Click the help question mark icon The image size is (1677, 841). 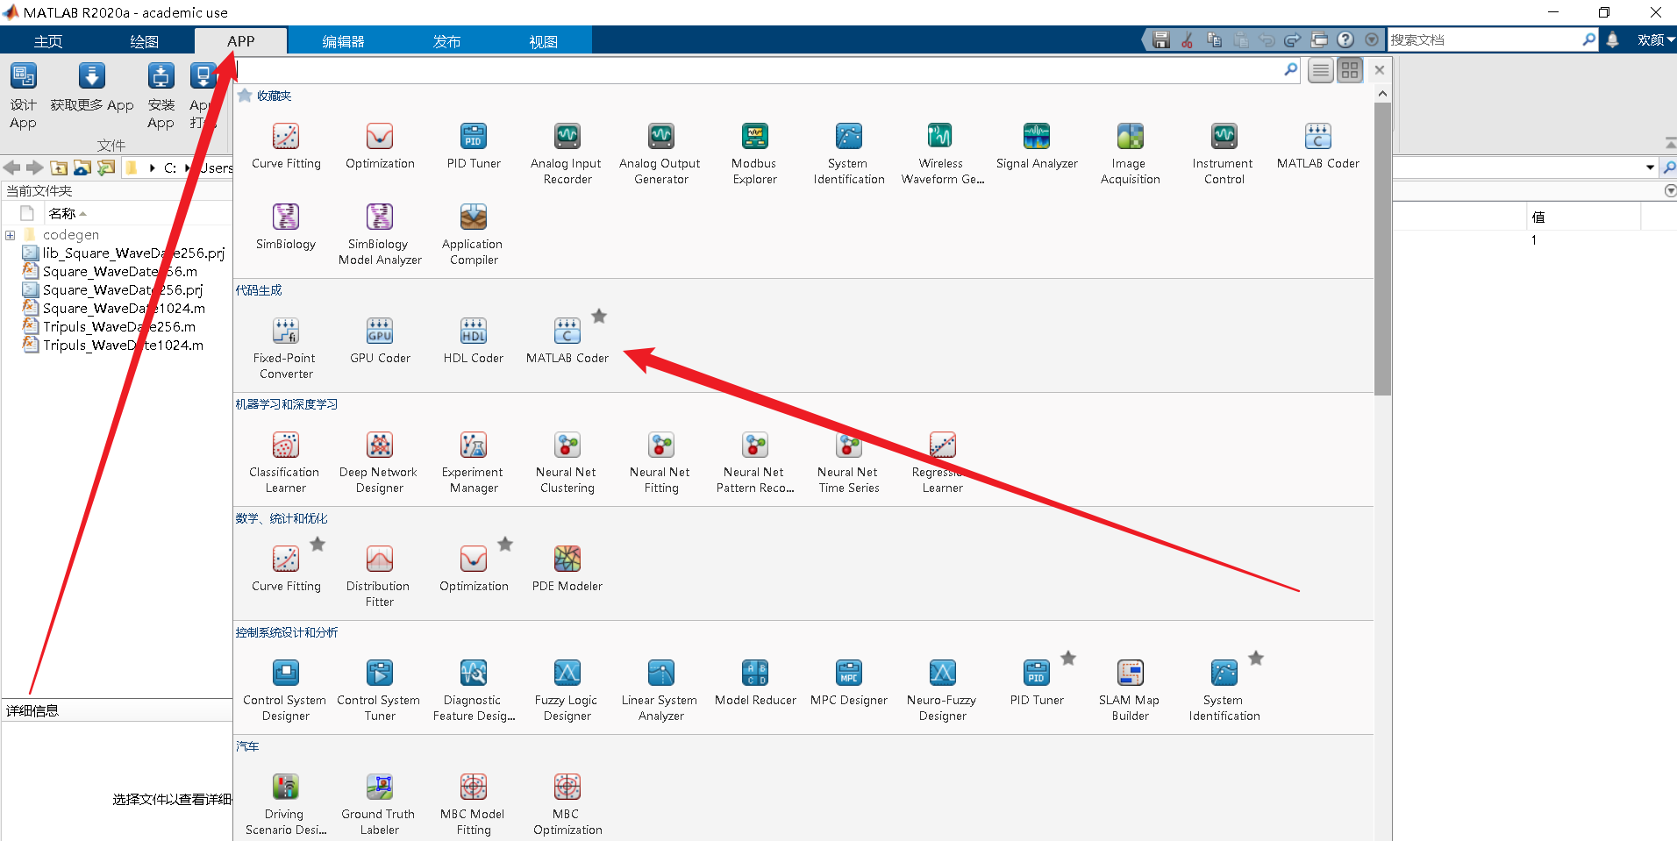pyautogui.click(x=1345, y=39)
